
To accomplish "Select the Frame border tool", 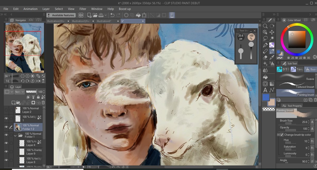I will pos(265,84).
